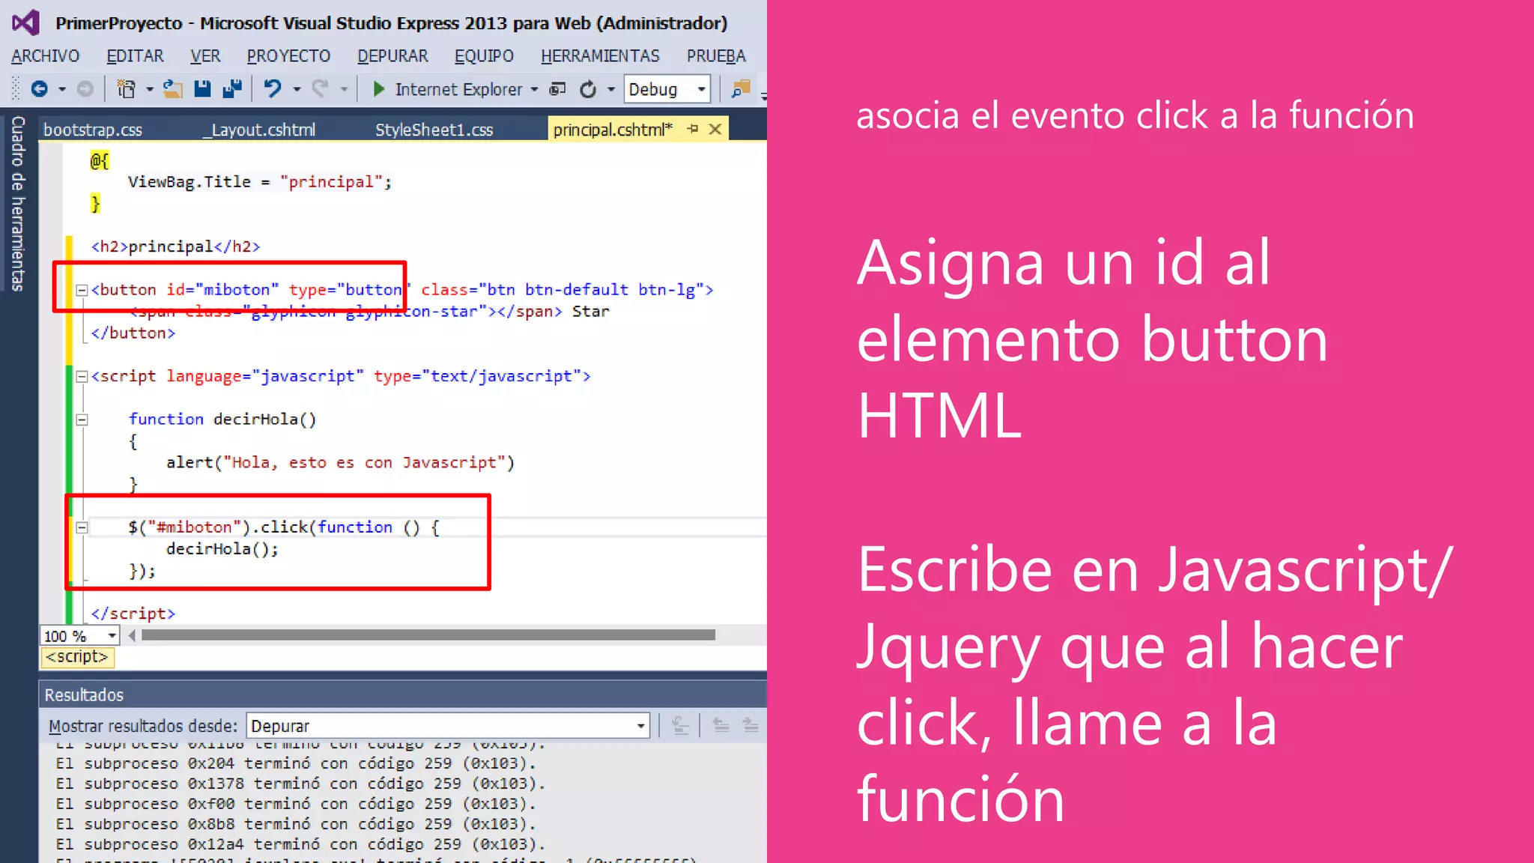
Task: Open the DEPURAR menu
Action: point(392,56)
